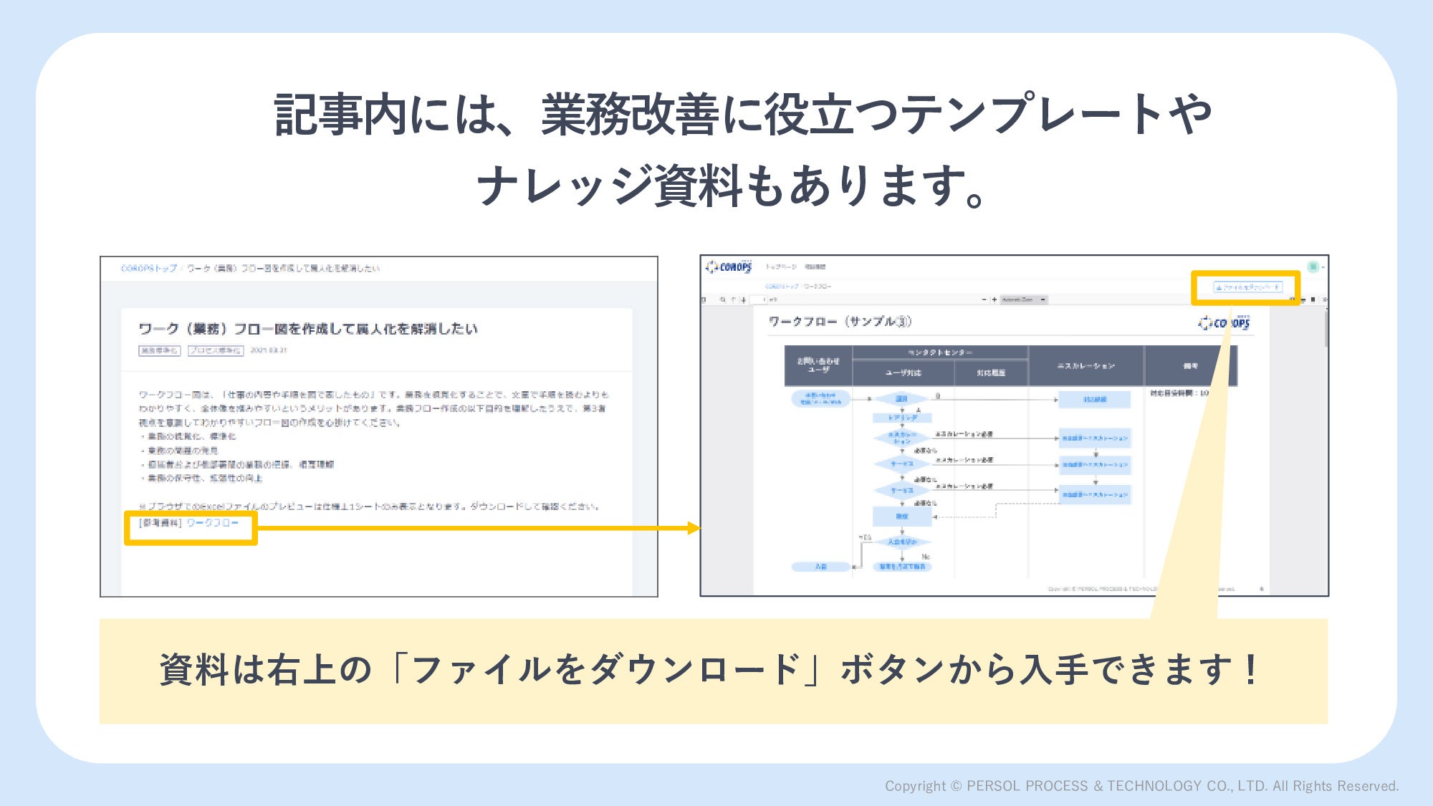This screenshot has width=1433, height=806.
Task: Click the page number input field
Action: pyautogui.click(x=758, y=299)
